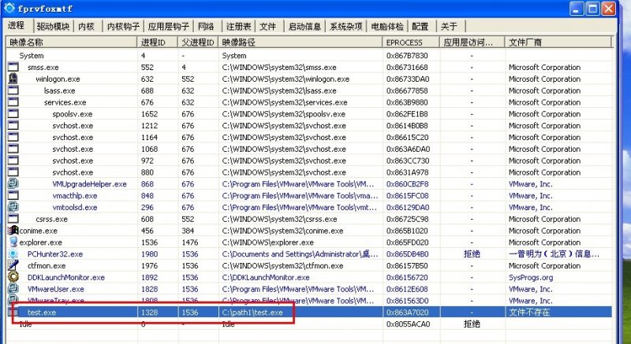This screenshot has height=344, width=631.
Task: Select svchost.exe with PID 1212
Action: 73,126
